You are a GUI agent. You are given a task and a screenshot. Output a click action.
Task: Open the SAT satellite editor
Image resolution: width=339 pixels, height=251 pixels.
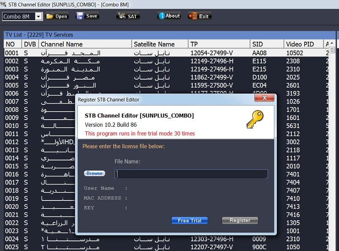(x=128, y=16)
